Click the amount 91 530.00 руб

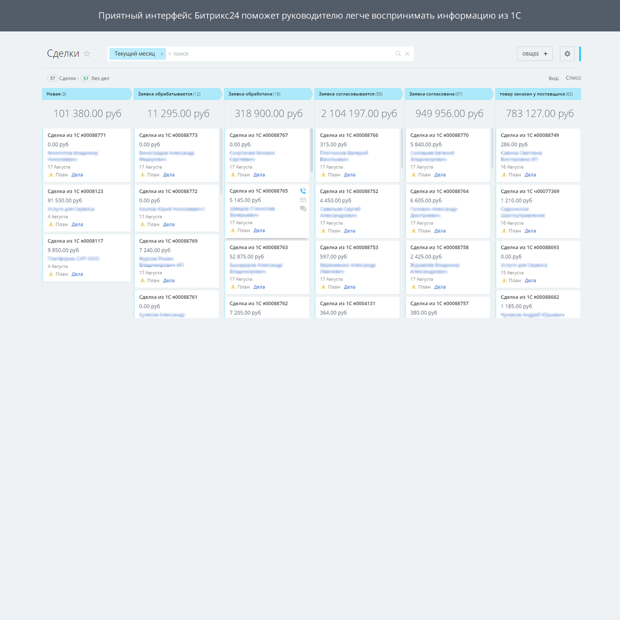tap(65, 201)
